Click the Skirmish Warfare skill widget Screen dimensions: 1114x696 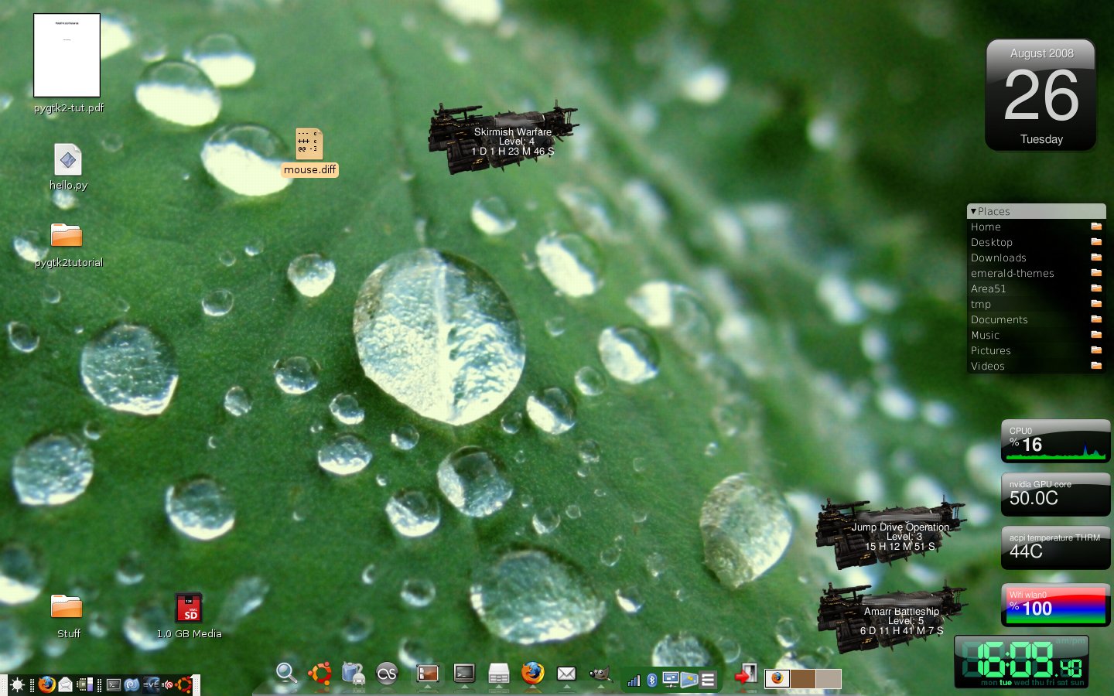point(504,138)
